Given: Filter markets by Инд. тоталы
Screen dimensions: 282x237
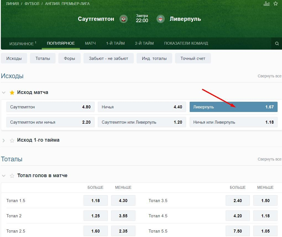Looking at the screenshot, I should point(154,58).
